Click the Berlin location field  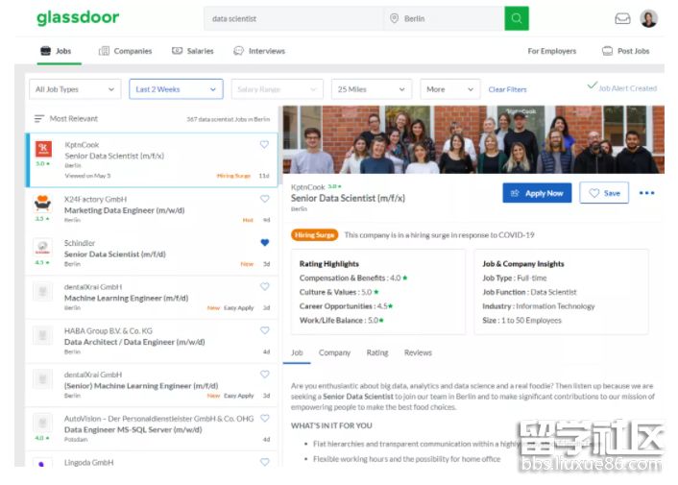444,18
